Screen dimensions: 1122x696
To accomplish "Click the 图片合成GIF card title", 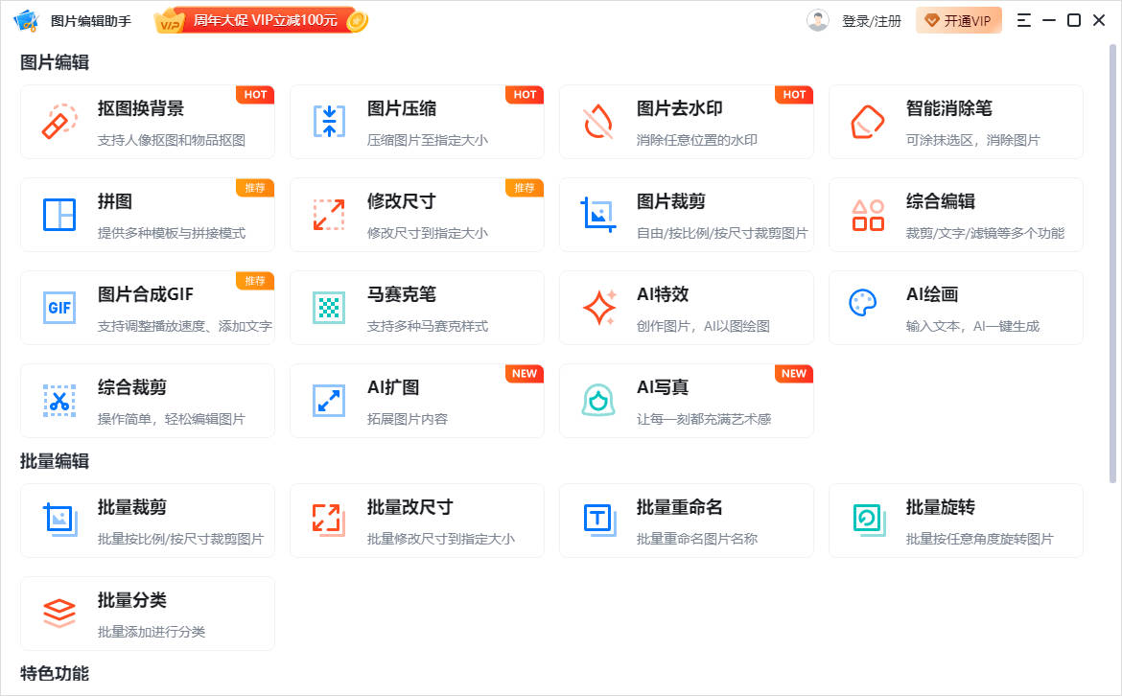I will click(x=146, y=294).
